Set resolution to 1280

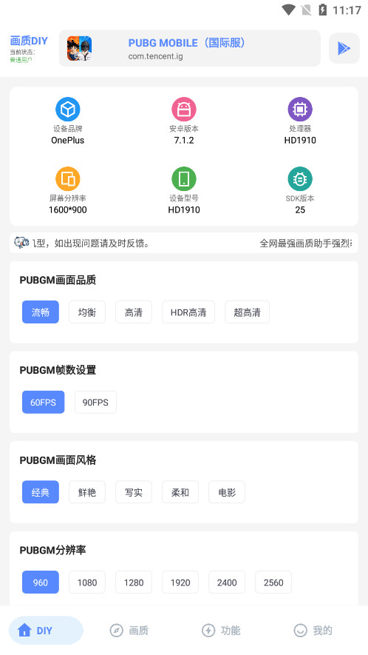[134, 582]
